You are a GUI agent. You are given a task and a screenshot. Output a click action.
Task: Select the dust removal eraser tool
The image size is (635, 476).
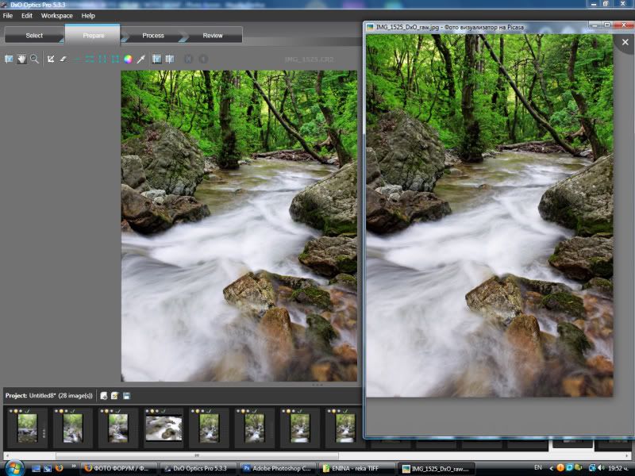point(63,59)
